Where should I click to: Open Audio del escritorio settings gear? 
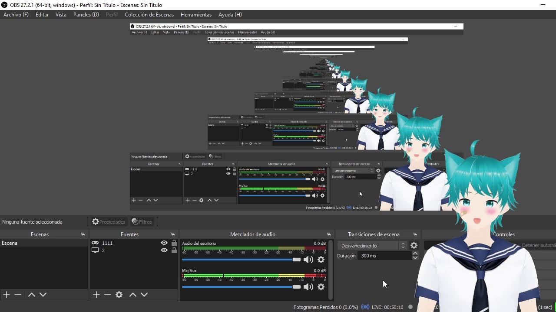pyautogui.click(x=321, y=260)
